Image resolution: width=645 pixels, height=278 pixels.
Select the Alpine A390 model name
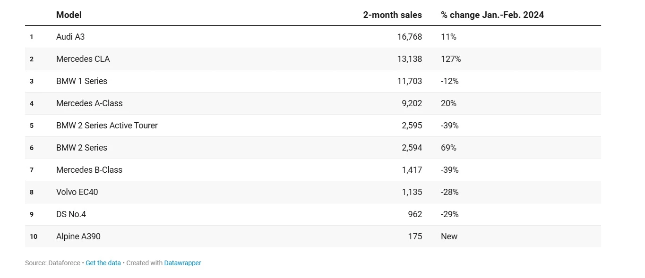[x=78, y=236]
